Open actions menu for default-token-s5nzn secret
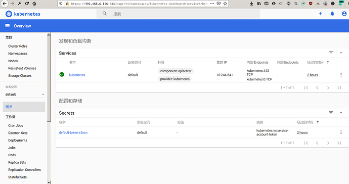The image size is (349, 184). tap(341, 132)
